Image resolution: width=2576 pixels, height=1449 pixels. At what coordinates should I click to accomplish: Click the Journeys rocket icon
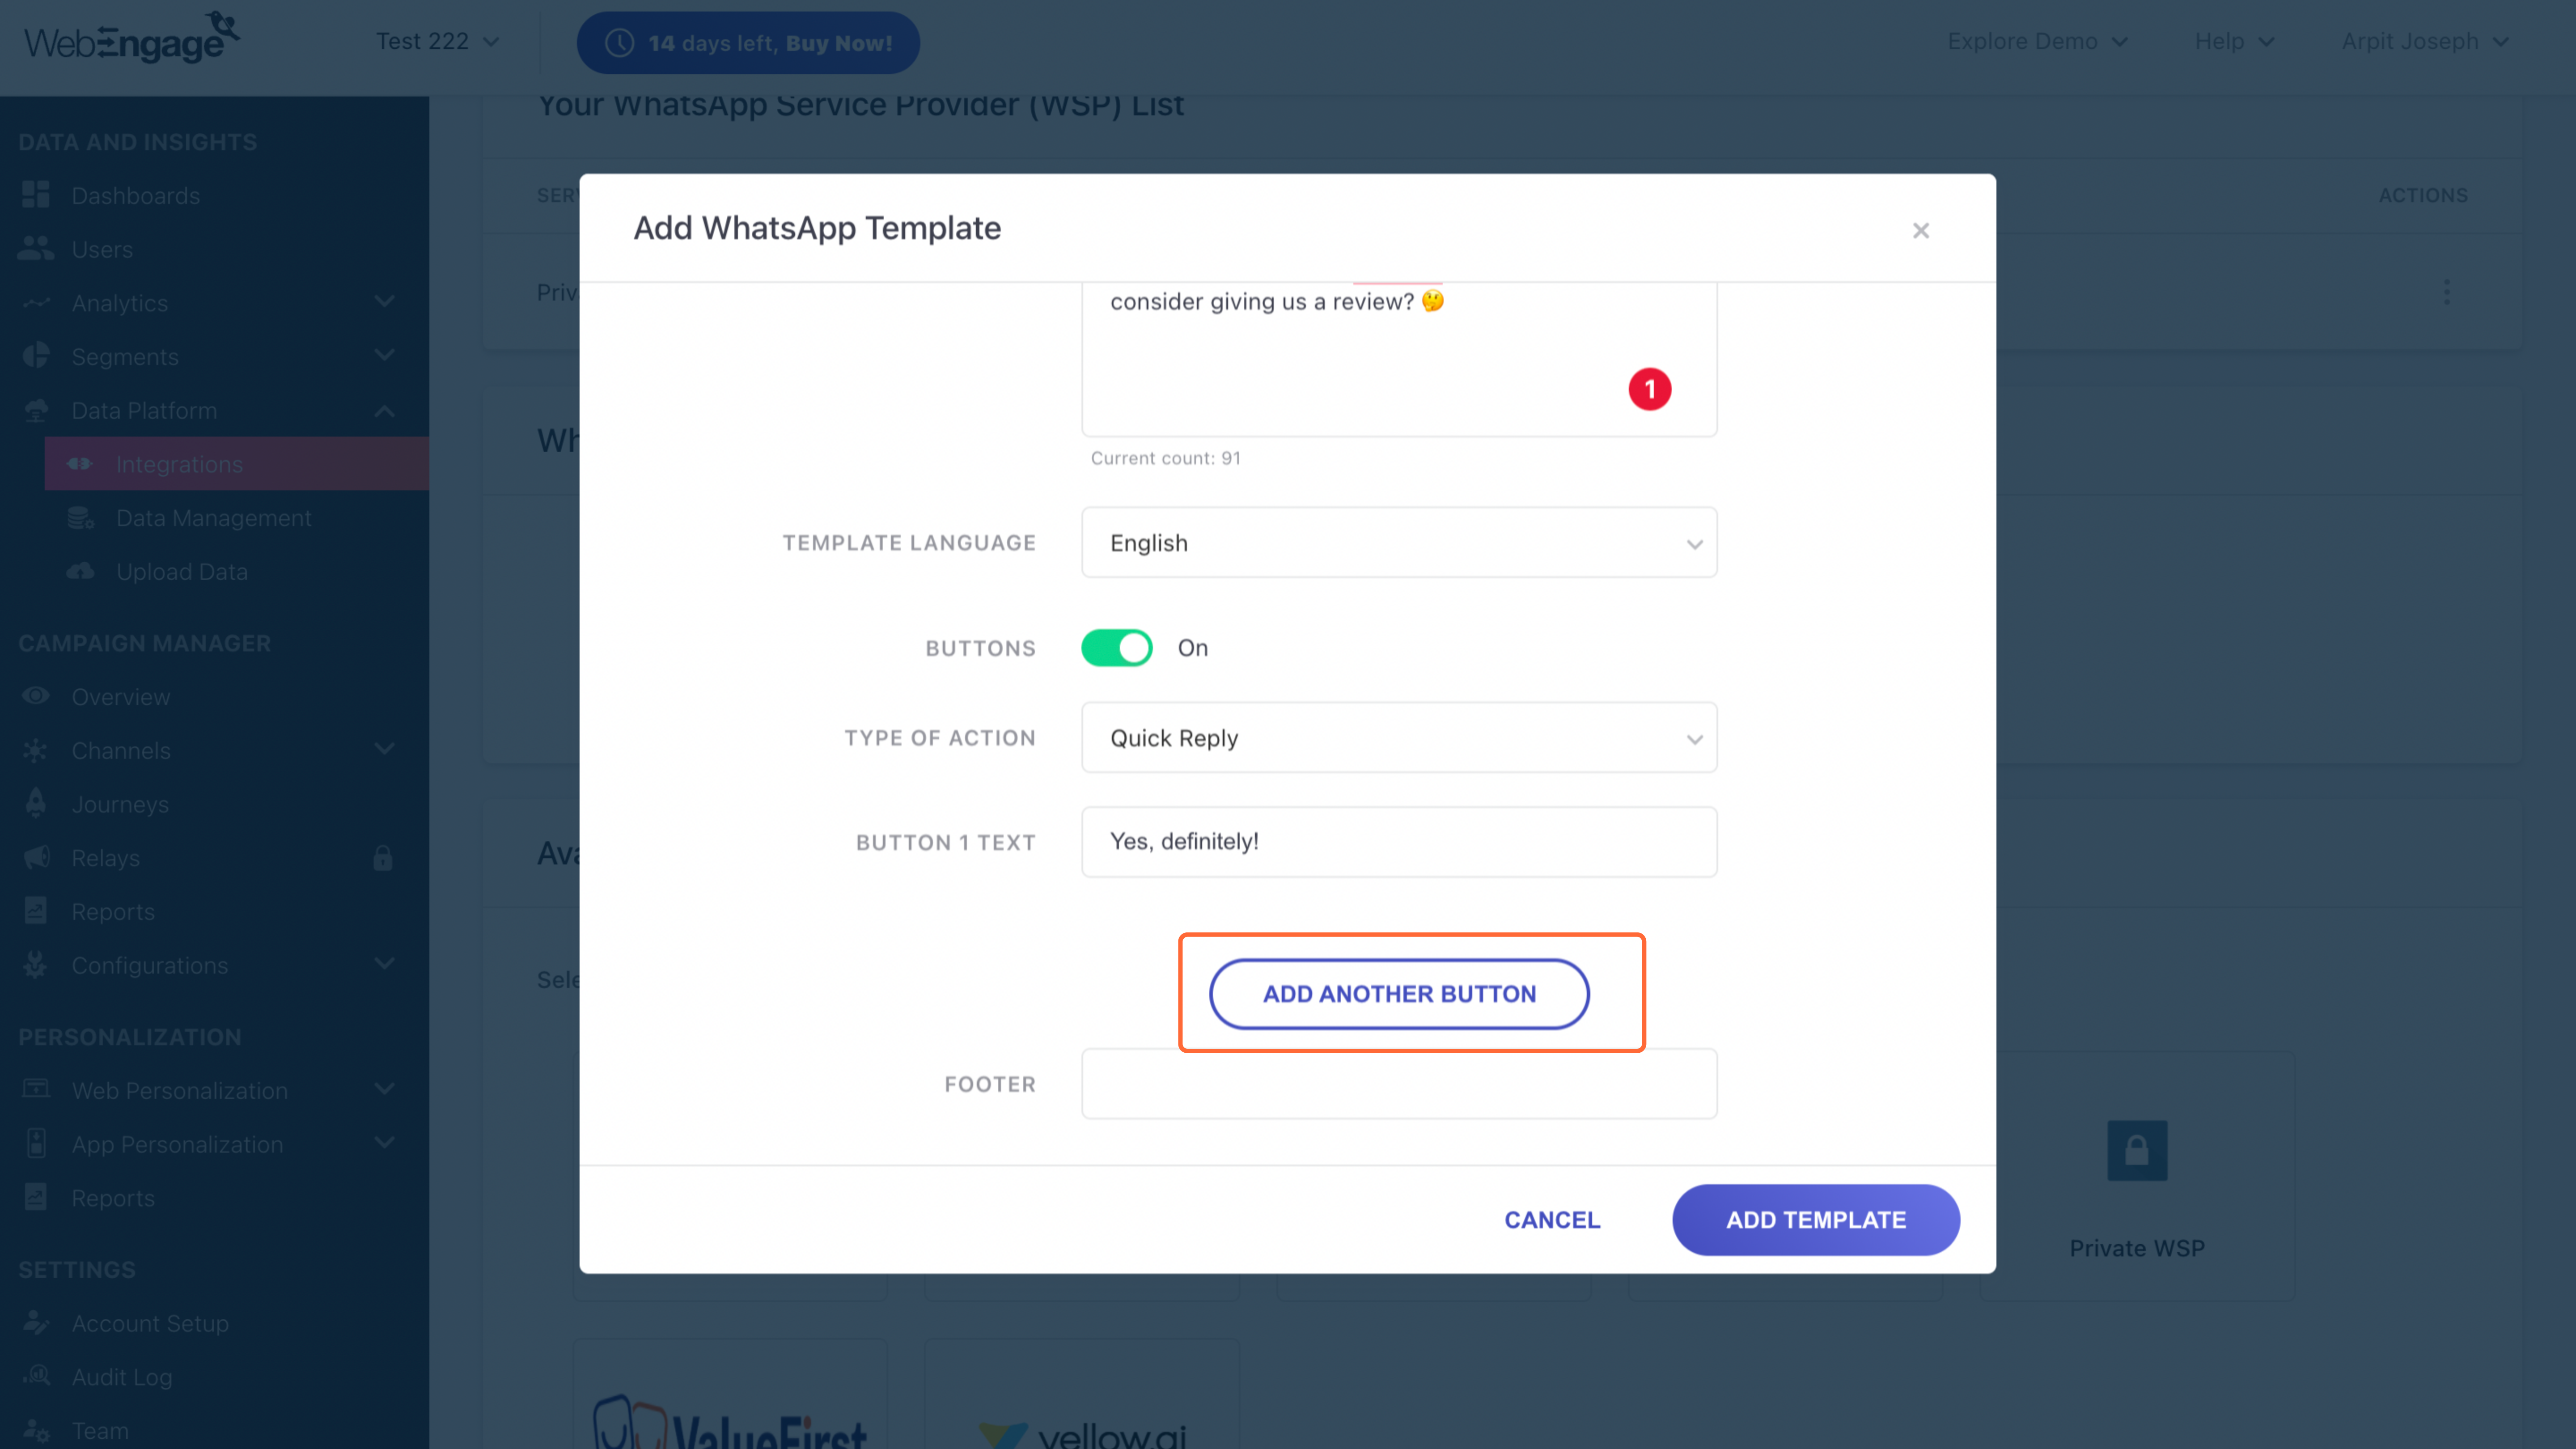[36, 803]
